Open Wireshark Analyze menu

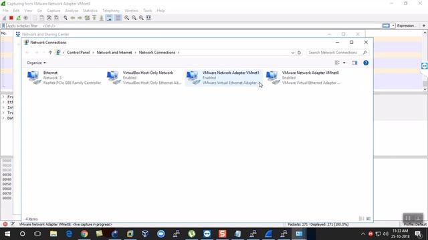(x=72, y=11)
